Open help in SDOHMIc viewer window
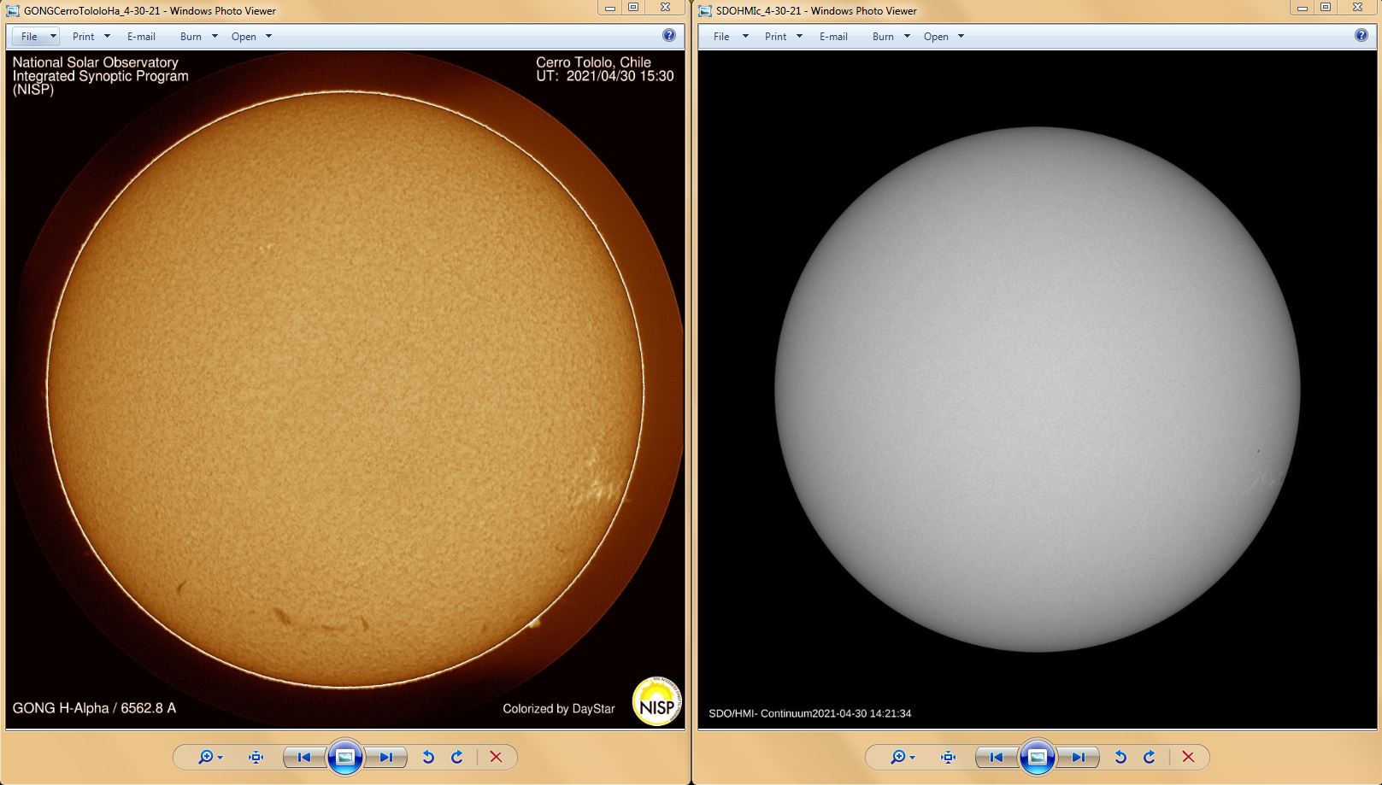Screen dimensions: 1382x785 pos(1361,35)
